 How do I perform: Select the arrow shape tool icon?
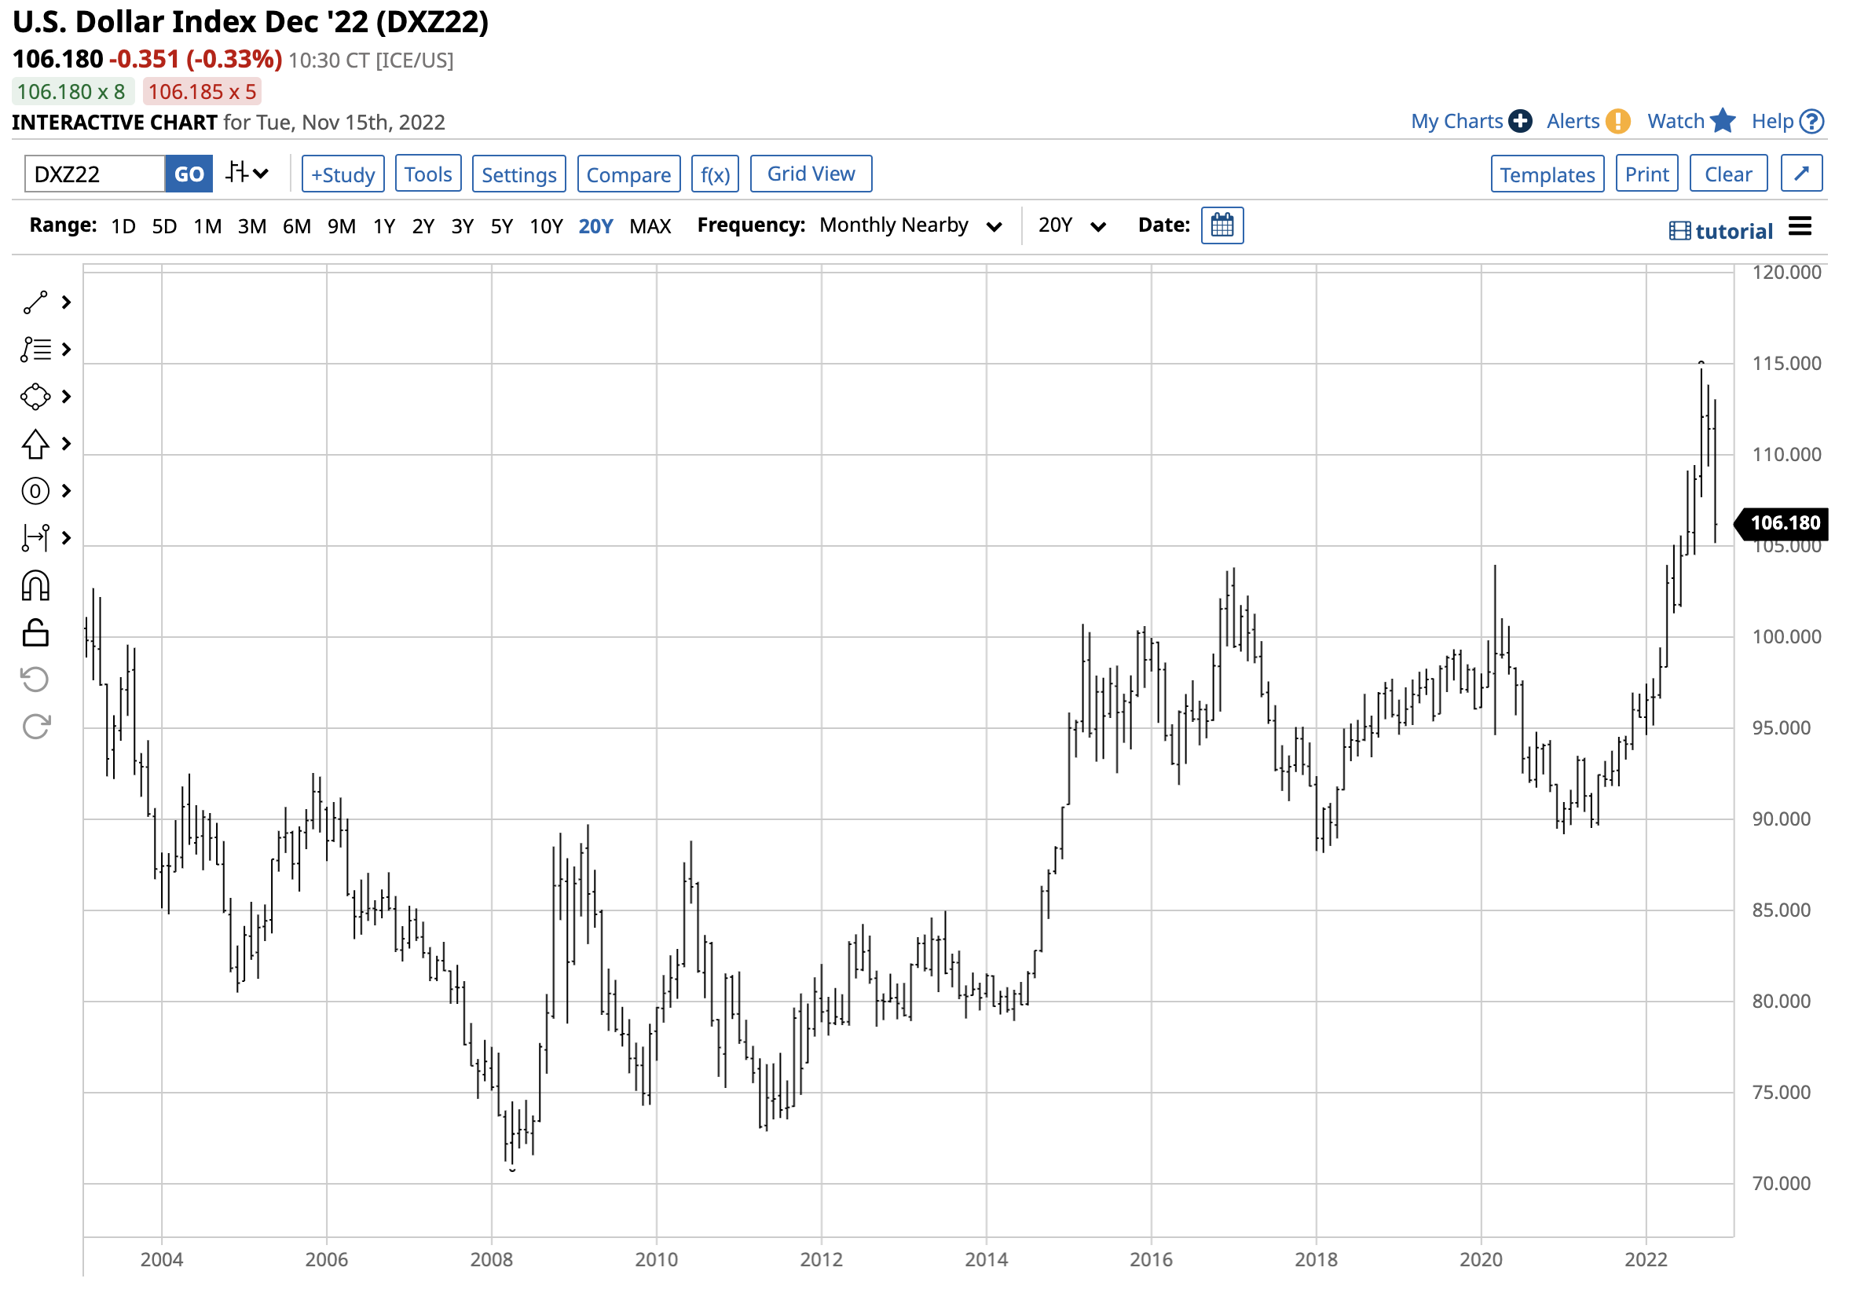35,444
